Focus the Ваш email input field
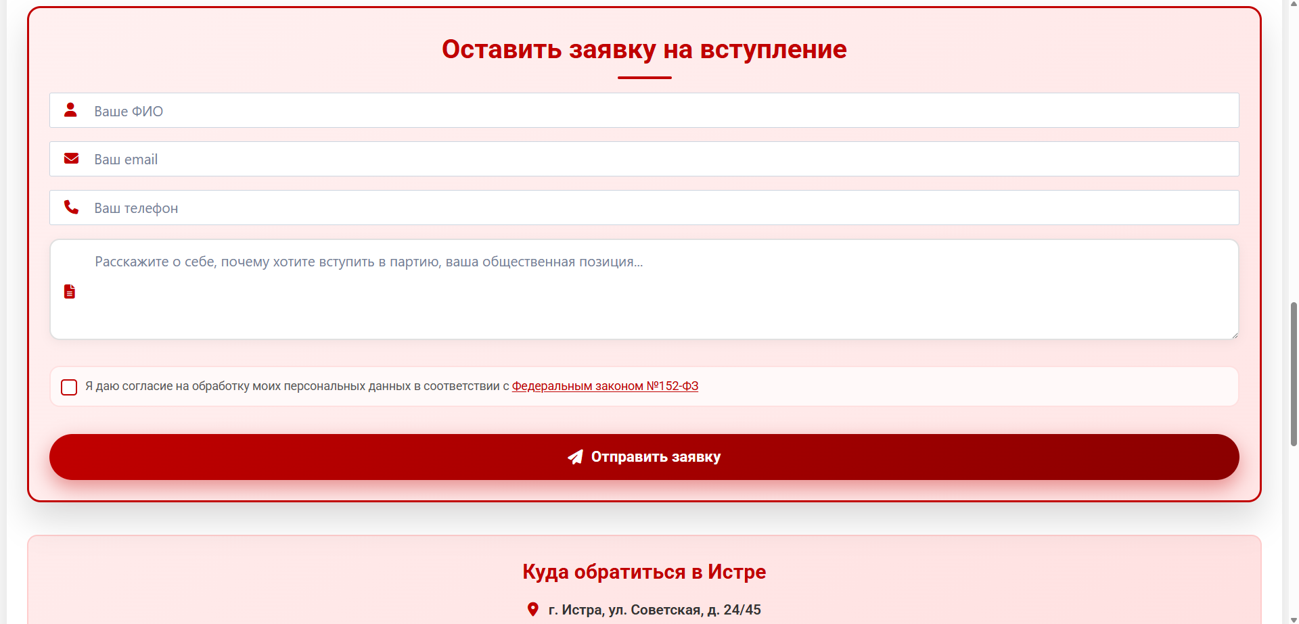This screenshot has height=624, width=1299. click(644, 159)
